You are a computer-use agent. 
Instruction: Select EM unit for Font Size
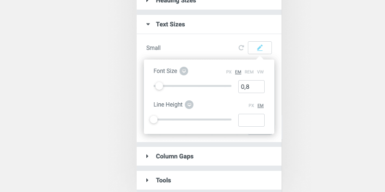[x=238, y=72]
